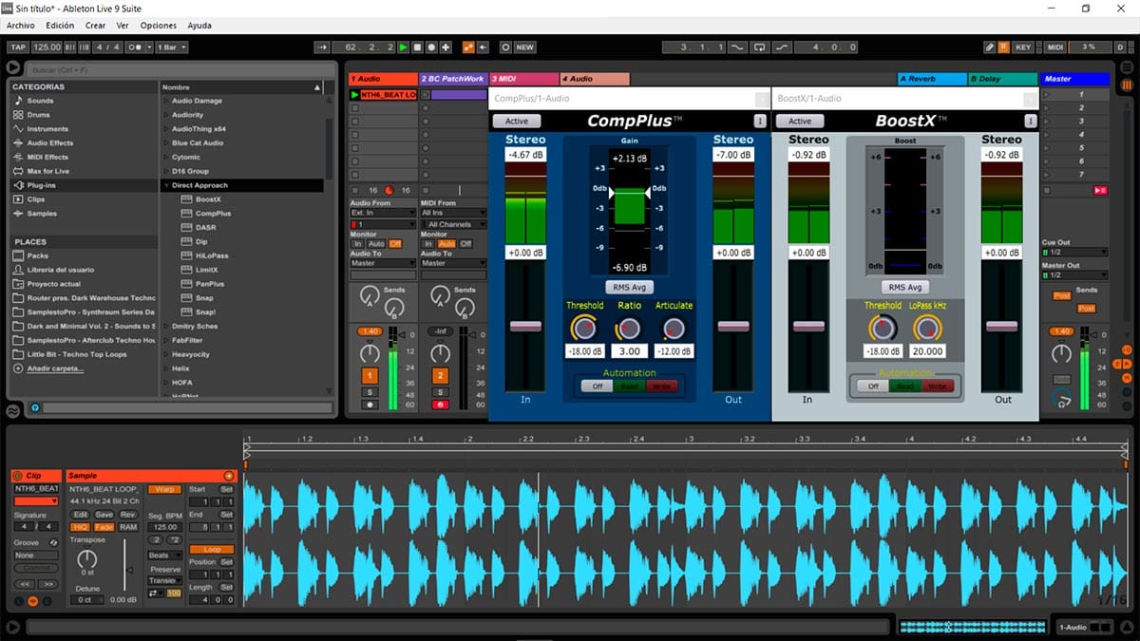Open the Archivo menu
Screen dimensions: 1140x641
21,26
